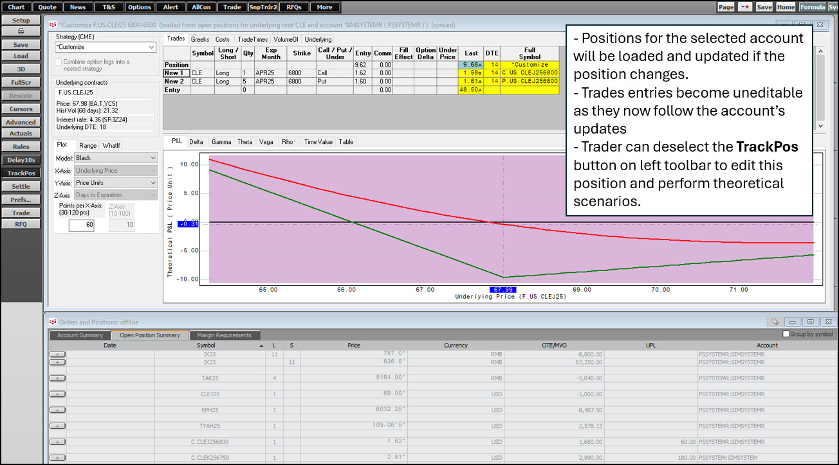Toggle the TrackPos button off

pos(21,173)
